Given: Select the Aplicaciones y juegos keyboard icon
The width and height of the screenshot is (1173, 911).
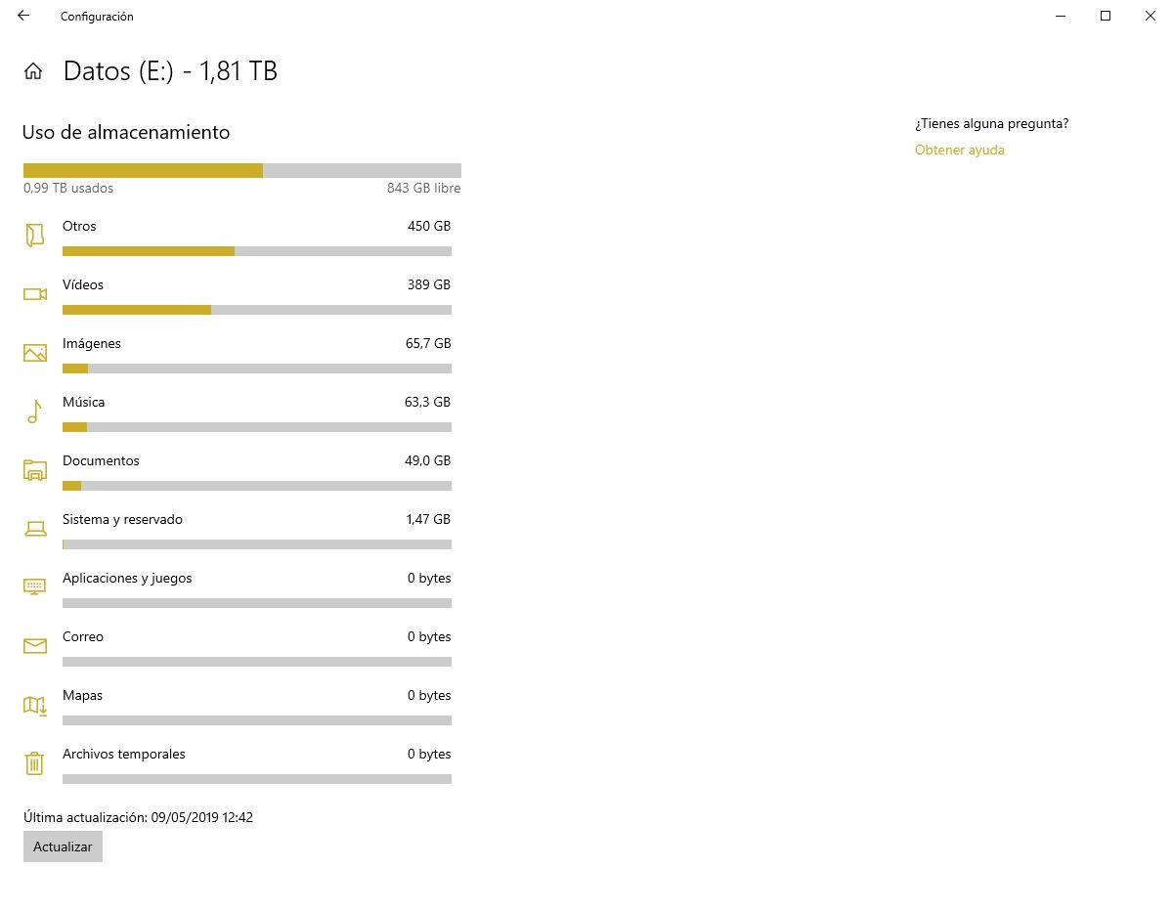Looking at the screenshot, I should tap(35, 586).
